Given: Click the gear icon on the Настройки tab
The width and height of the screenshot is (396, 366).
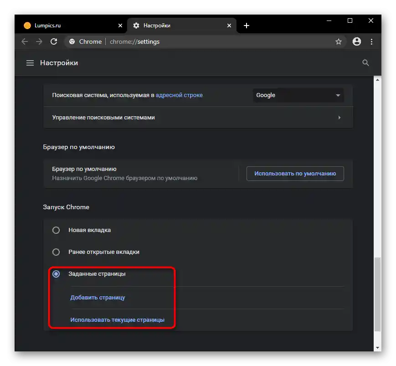Looking at the screenshot, I should point(136,26).
